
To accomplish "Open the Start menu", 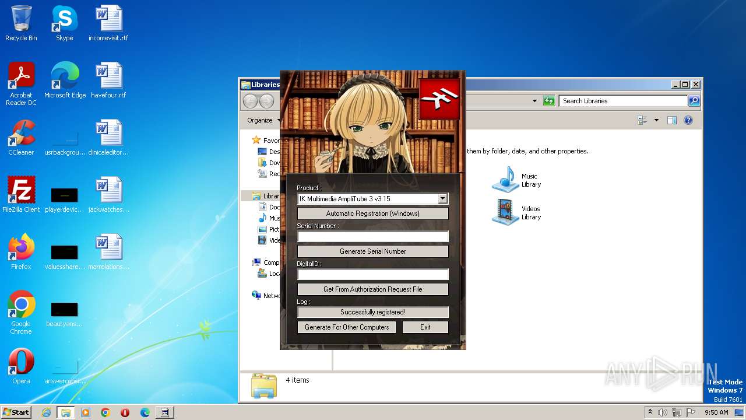I will 16,412.
